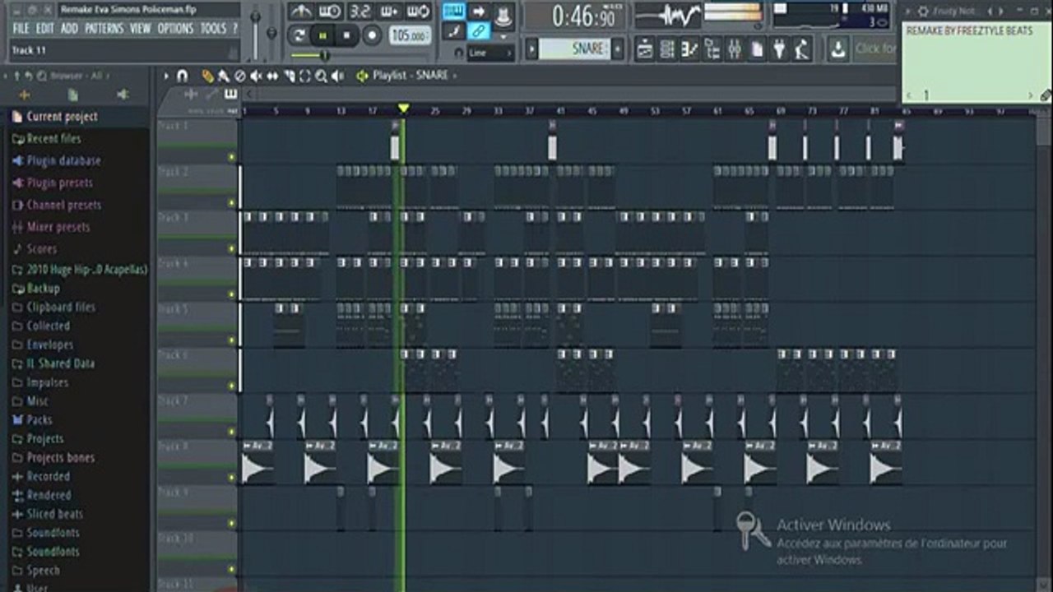Image resolution: width=1053 pixels, height=592 pixels.
Task: Toggle mute on Track 8
Action: pos(232,477)
